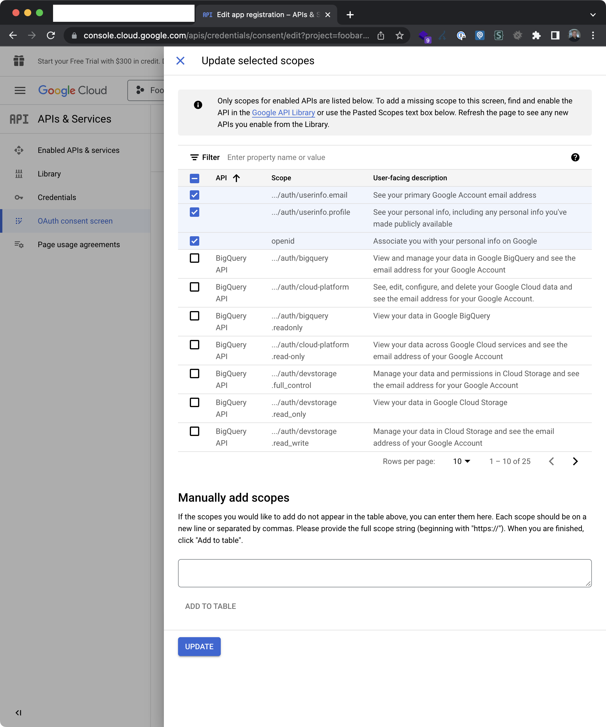The height and width of the screenshot is (727, 606).
Task: Click the Filter list icon
Action: pos(194,158)
